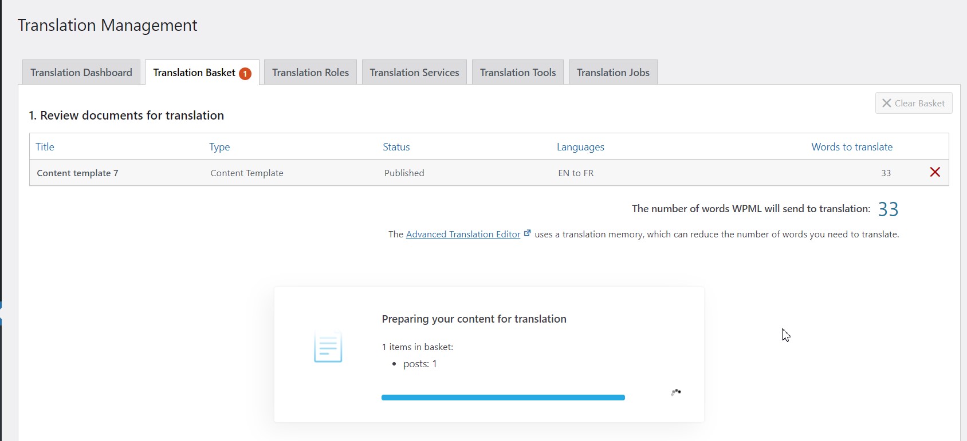Sort by Words to translate header
Screen dimensions: 967x441
click(x=852, y=146)
